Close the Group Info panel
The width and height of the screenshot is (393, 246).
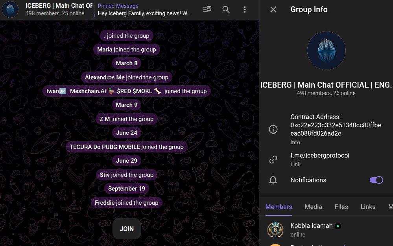(x=273, y=9)
